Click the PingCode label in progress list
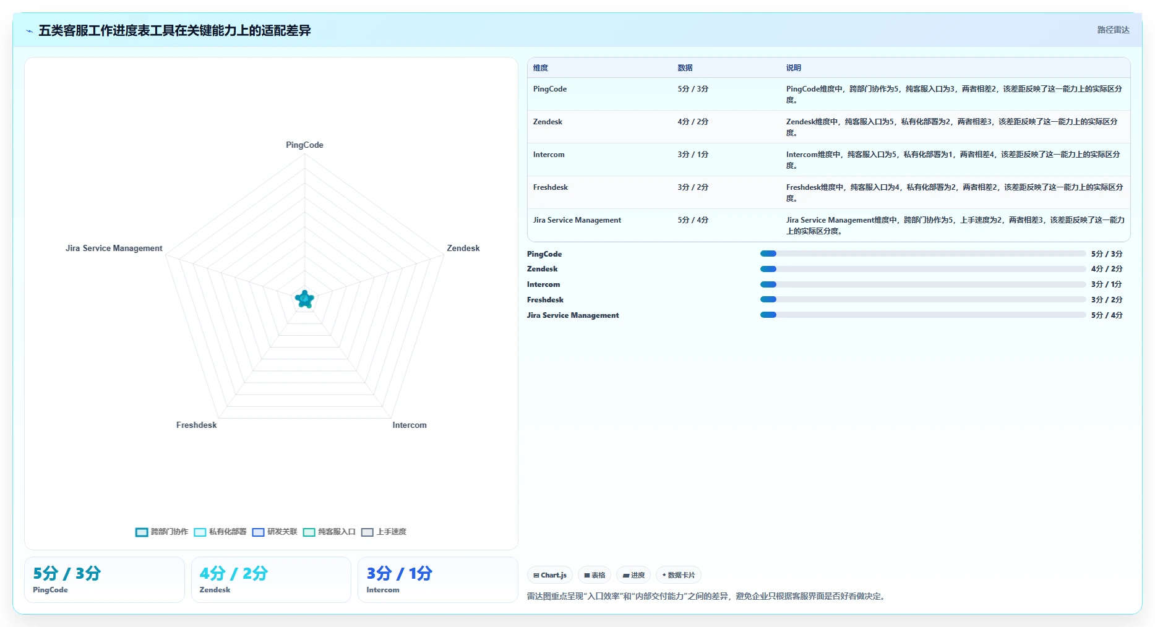The width and height of the screenshot is (1155, 627). (544, 254)
